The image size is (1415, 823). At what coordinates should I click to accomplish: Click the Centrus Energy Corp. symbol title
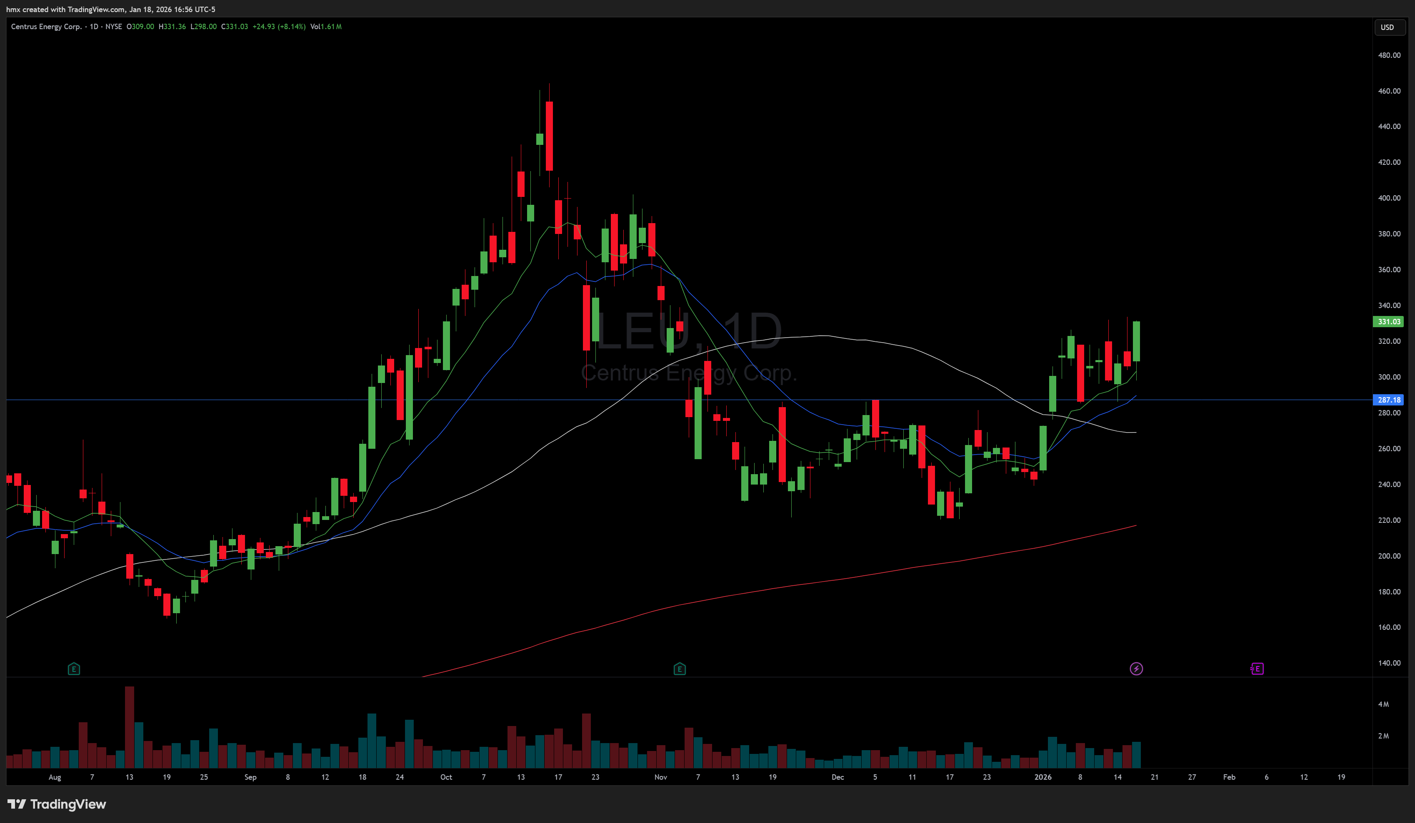tap(46, 26)
